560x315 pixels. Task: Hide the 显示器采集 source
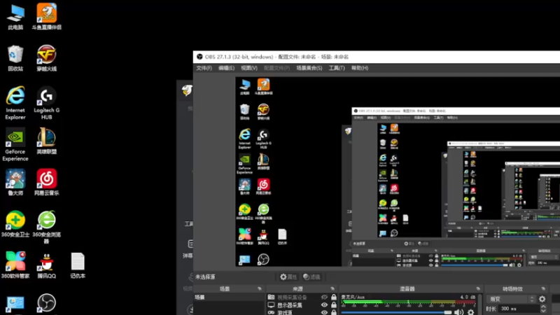(x=324, y=305)
